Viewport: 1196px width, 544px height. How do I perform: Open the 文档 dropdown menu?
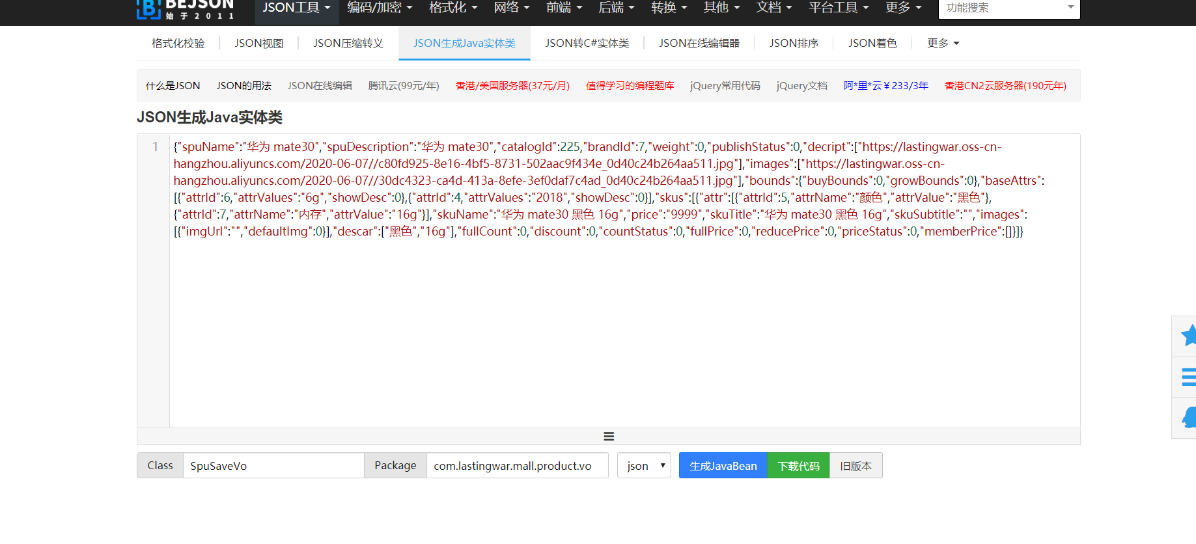tap(773, 8)
